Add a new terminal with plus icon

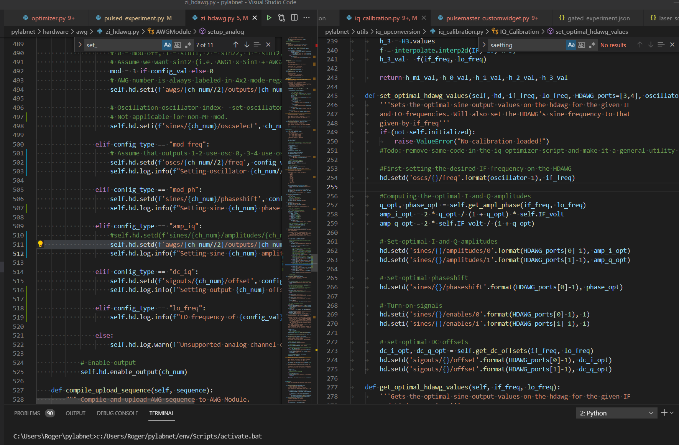664,413
